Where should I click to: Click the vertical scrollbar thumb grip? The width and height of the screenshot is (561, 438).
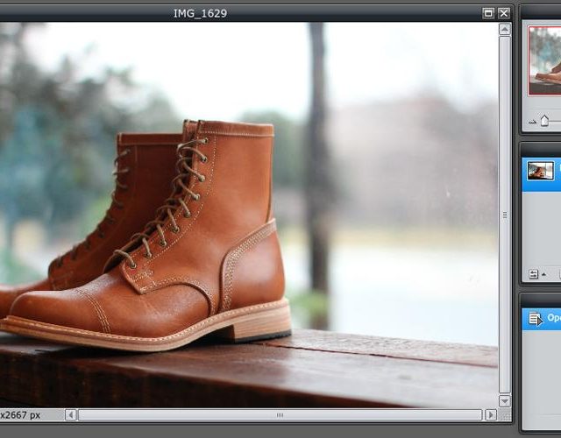[505, 215]
